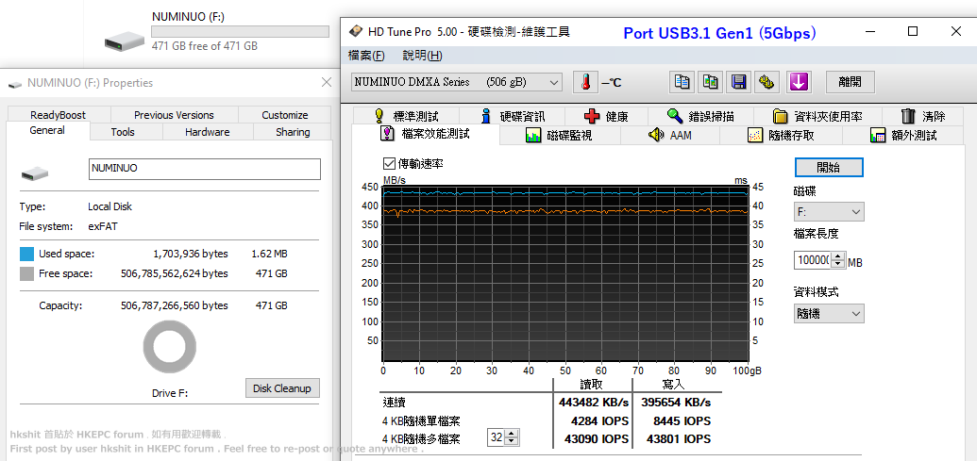Screen dimensions: 977x461
Task: Click the copy info to clipboard icon
Action: [x=682, y=82]
